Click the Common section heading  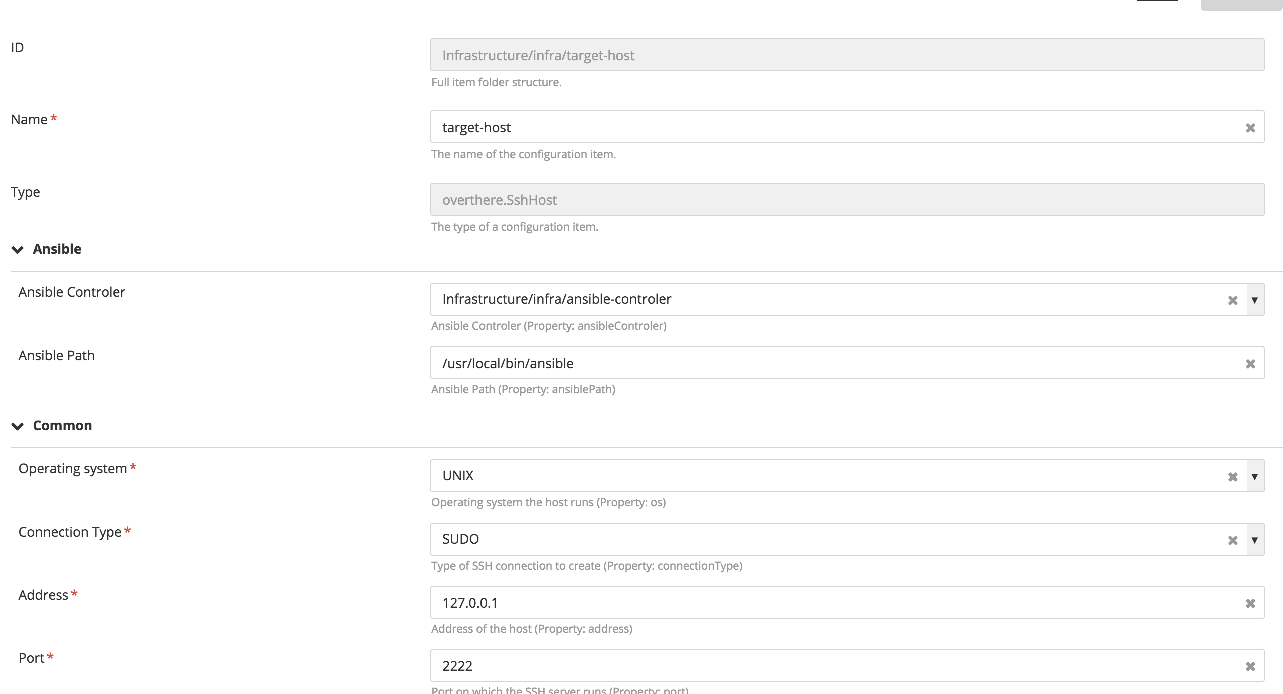pyautogui.click(x=62, y=426)
